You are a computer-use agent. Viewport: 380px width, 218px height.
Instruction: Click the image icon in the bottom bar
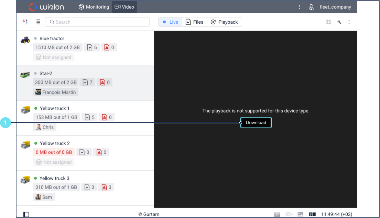point(301,214)
